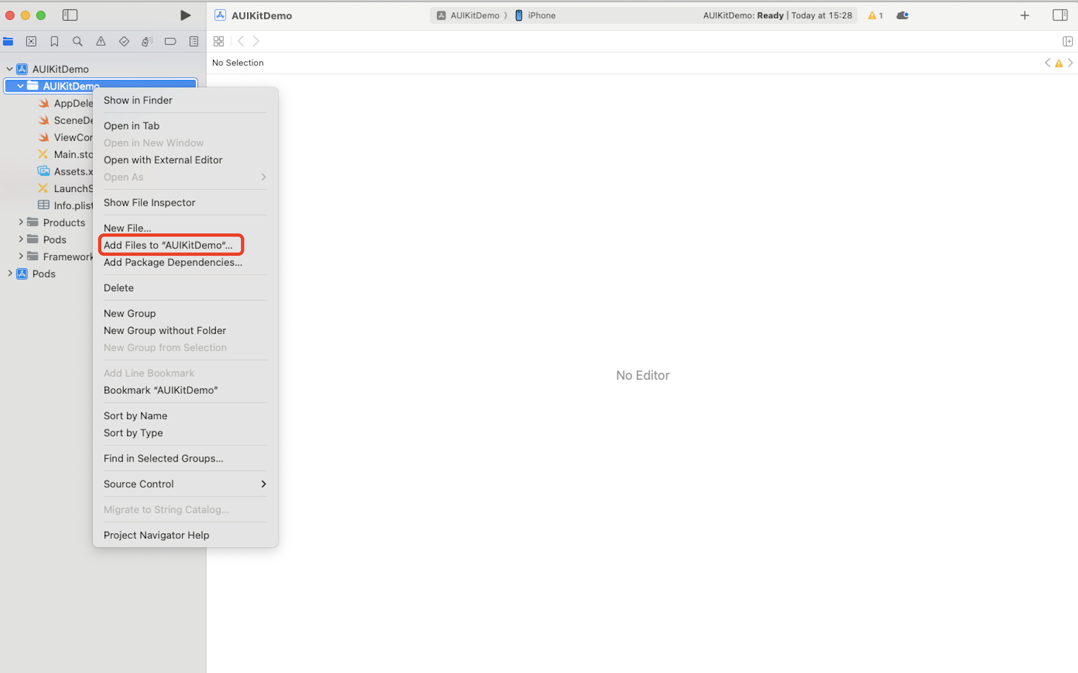1078x673 pixels.
Task: Open the Breakpoint navigator
Action: [170, 41]
